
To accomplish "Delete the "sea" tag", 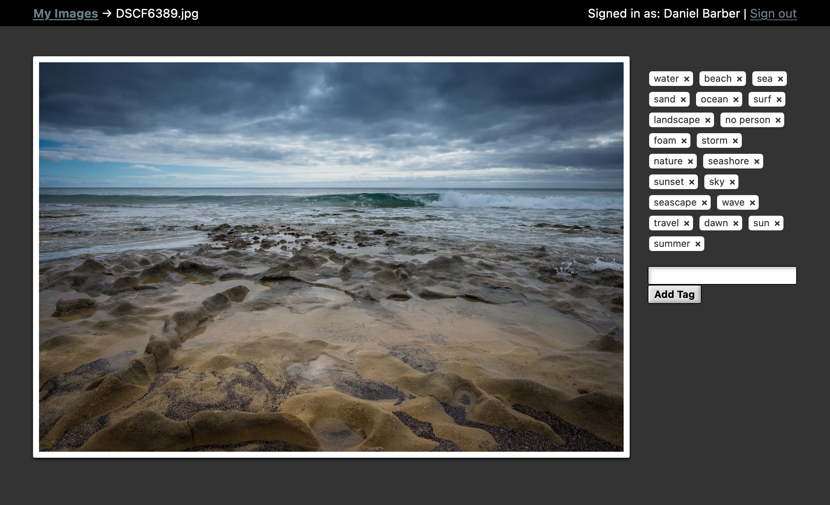I will (x=780, y=78).
